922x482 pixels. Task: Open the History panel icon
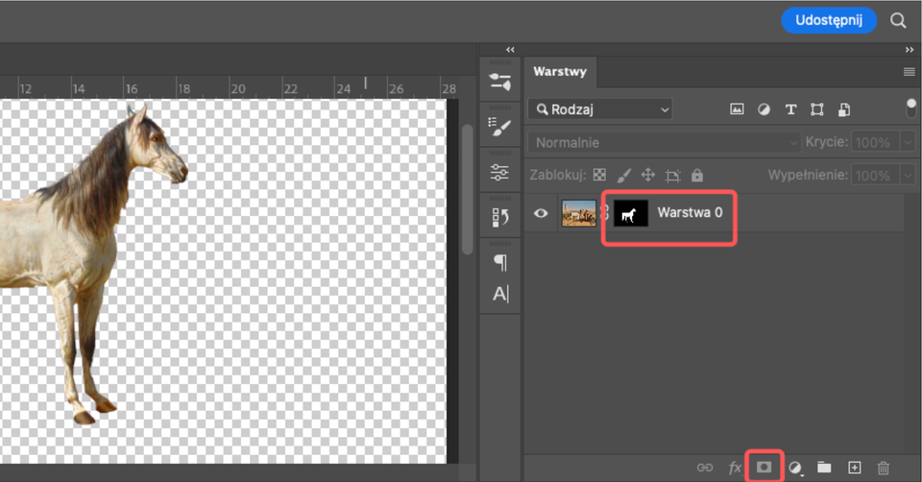click(x=500, y=217)
